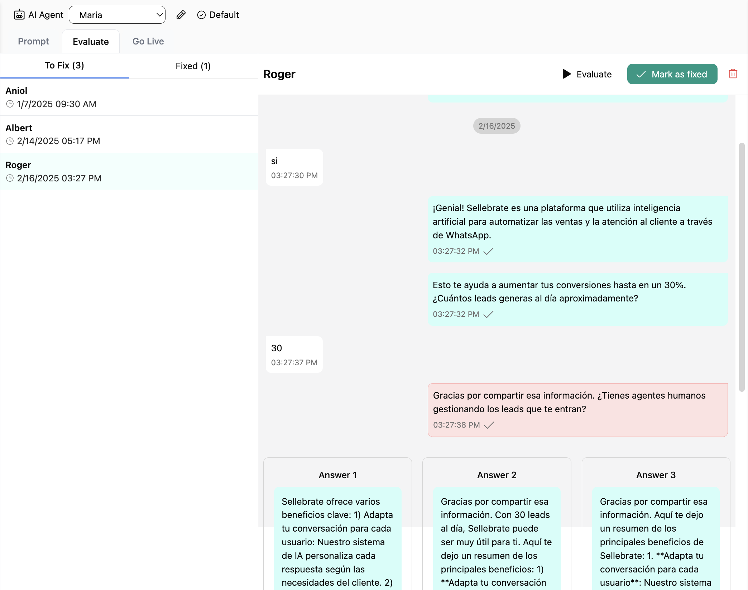
Task: Switch to the Fixed (1) tab
Action: [x=193, y=66]
